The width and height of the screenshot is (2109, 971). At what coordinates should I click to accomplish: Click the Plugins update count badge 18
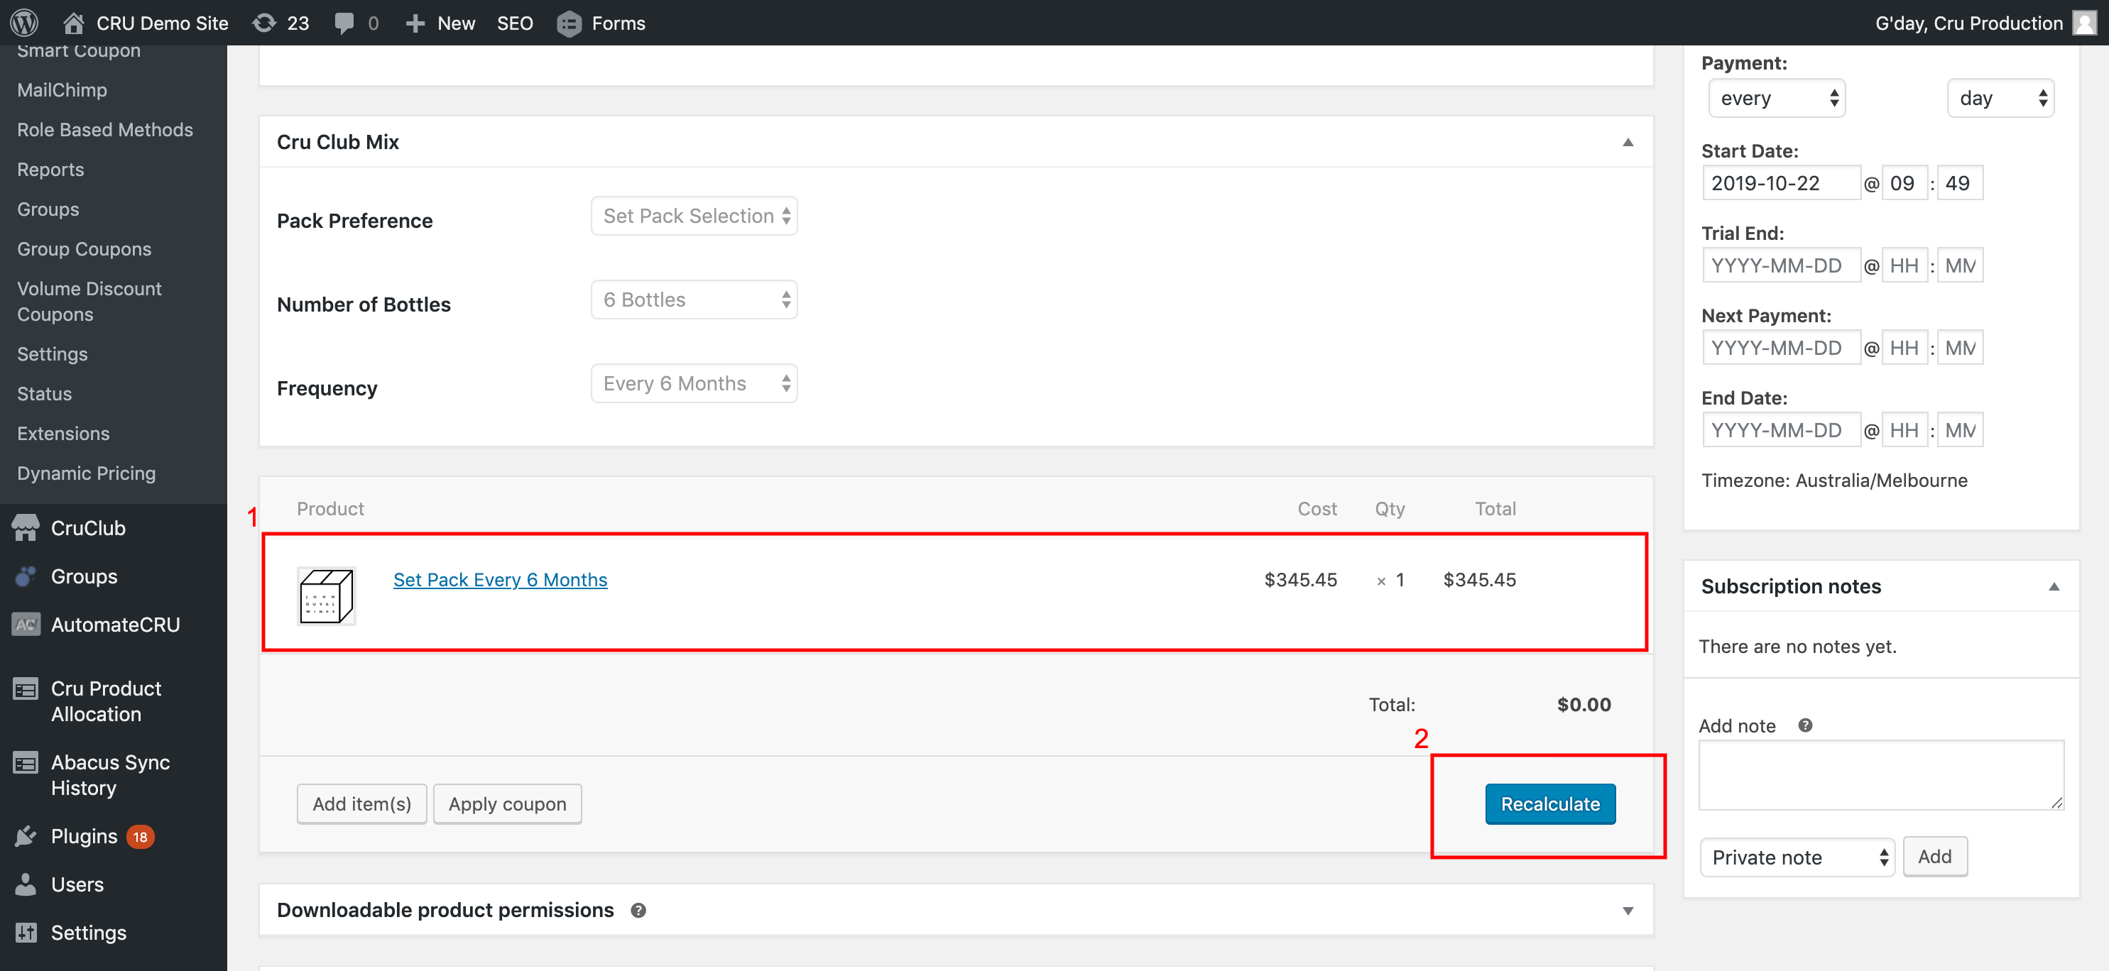[x=140, y=837]
